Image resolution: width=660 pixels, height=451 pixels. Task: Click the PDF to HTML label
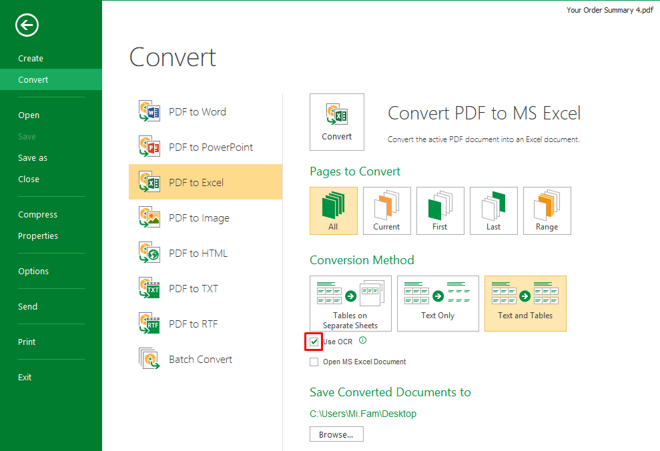(198, 254)
